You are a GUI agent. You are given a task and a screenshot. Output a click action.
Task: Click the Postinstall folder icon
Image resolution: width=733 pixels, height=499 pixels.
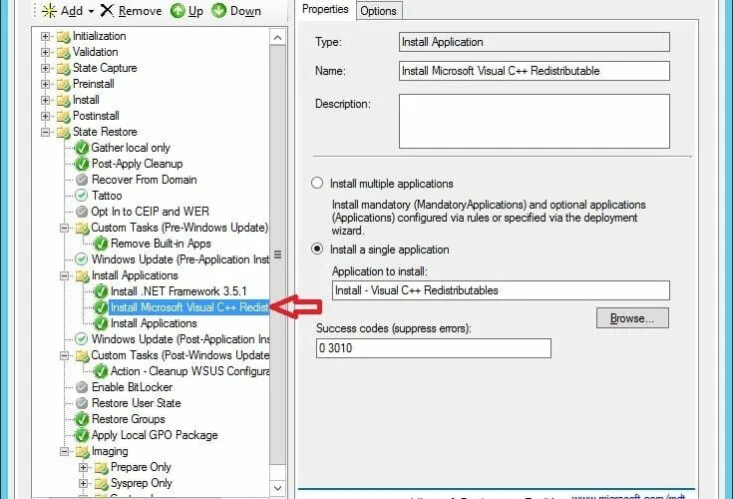[63, 117]
